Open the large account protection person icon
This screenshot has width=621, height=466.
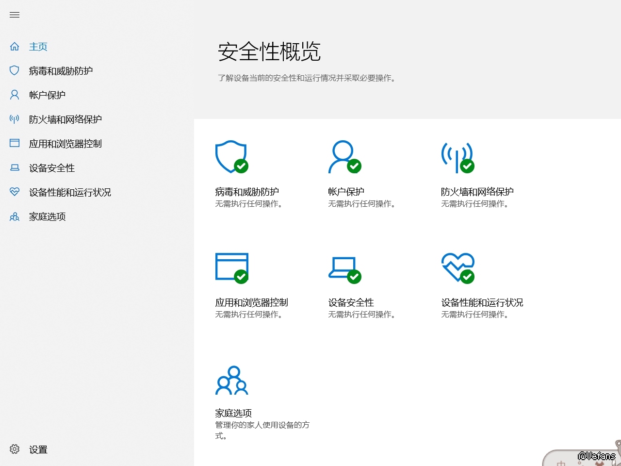345,157
